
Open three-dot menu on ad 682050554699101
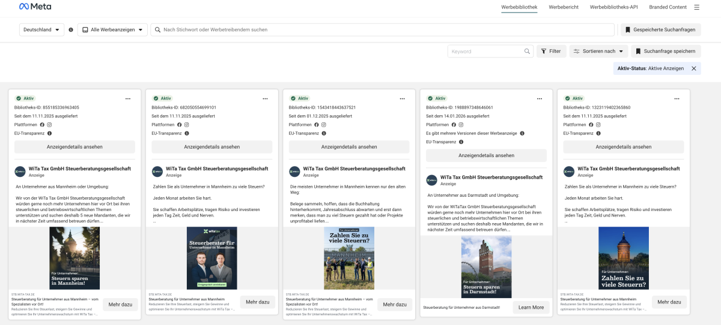click(x=265, y=98)
